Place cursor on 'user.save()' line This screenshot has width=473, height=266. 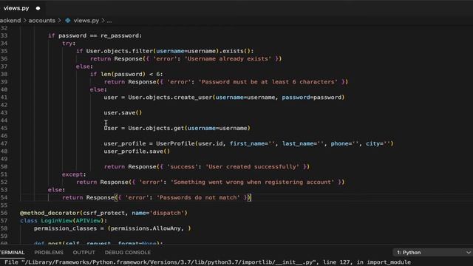click(123, 113)
